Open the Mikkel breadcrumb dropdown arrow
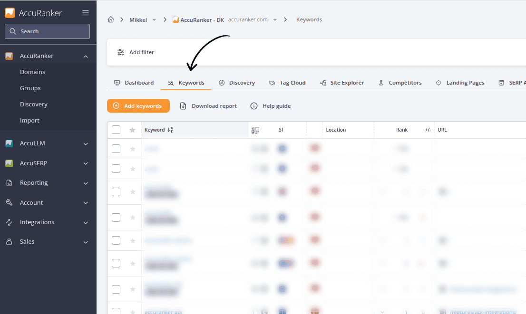Viewport: 526px width, 314px height. 154,20
